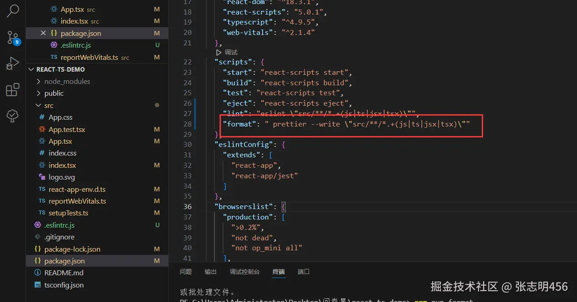Switch to the 调试控制台 panel tab

[x=244, y=272]
